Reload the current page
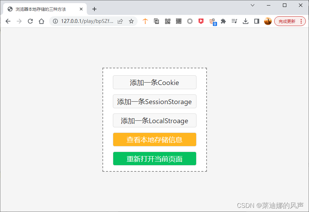The image size is (309, 212). (30, 21)
